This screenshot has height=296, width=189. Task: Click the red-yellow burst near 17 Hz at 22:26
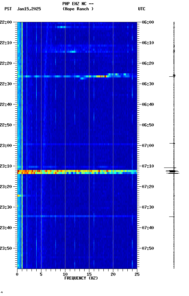pos(101,76)
